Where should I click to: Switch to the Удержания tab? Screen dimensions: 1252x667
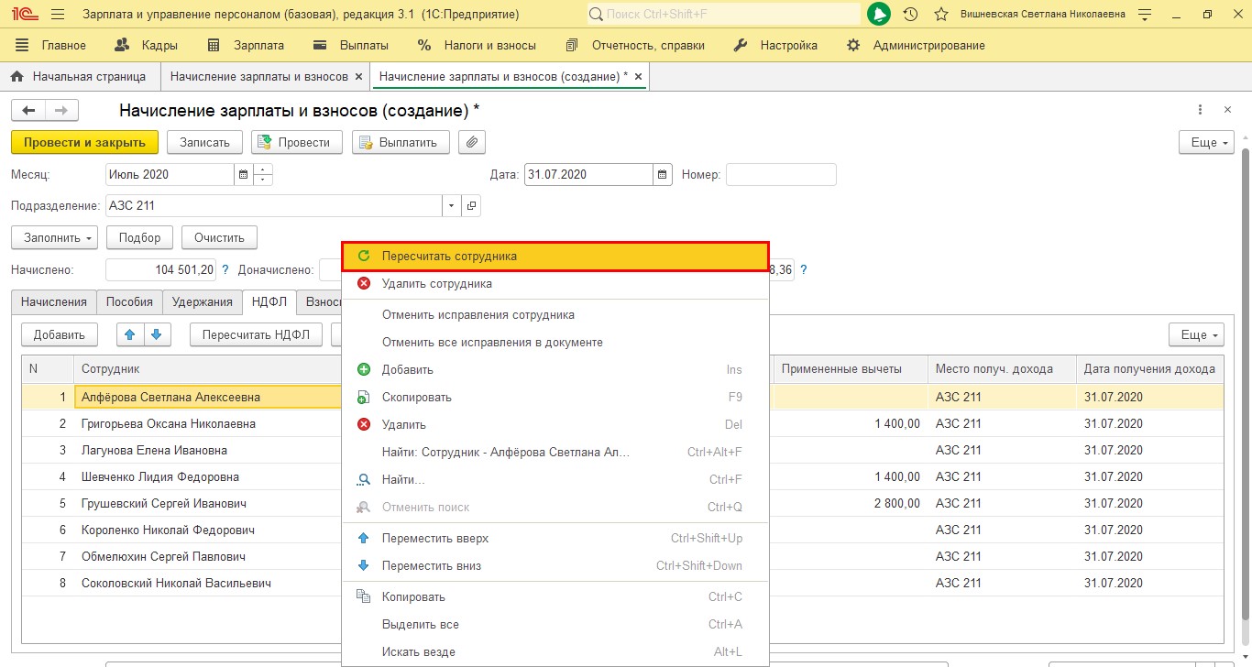coord(203,301)
